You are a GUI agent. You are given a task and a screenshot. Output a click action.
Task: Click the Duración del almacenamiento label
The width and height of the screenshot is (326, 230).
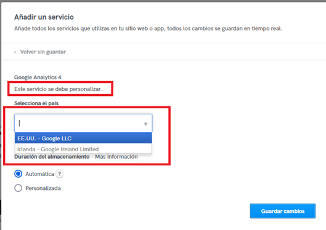click(52, 157)
